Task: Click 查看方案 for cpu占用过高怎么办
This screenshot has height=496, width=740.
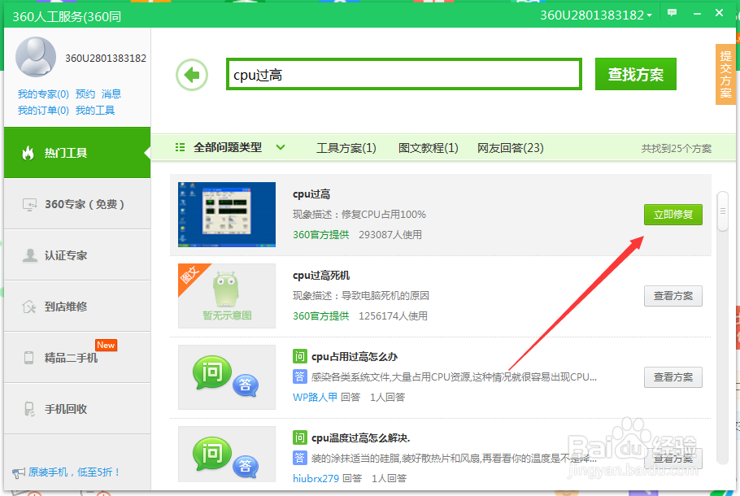Action: pos(673,377)
